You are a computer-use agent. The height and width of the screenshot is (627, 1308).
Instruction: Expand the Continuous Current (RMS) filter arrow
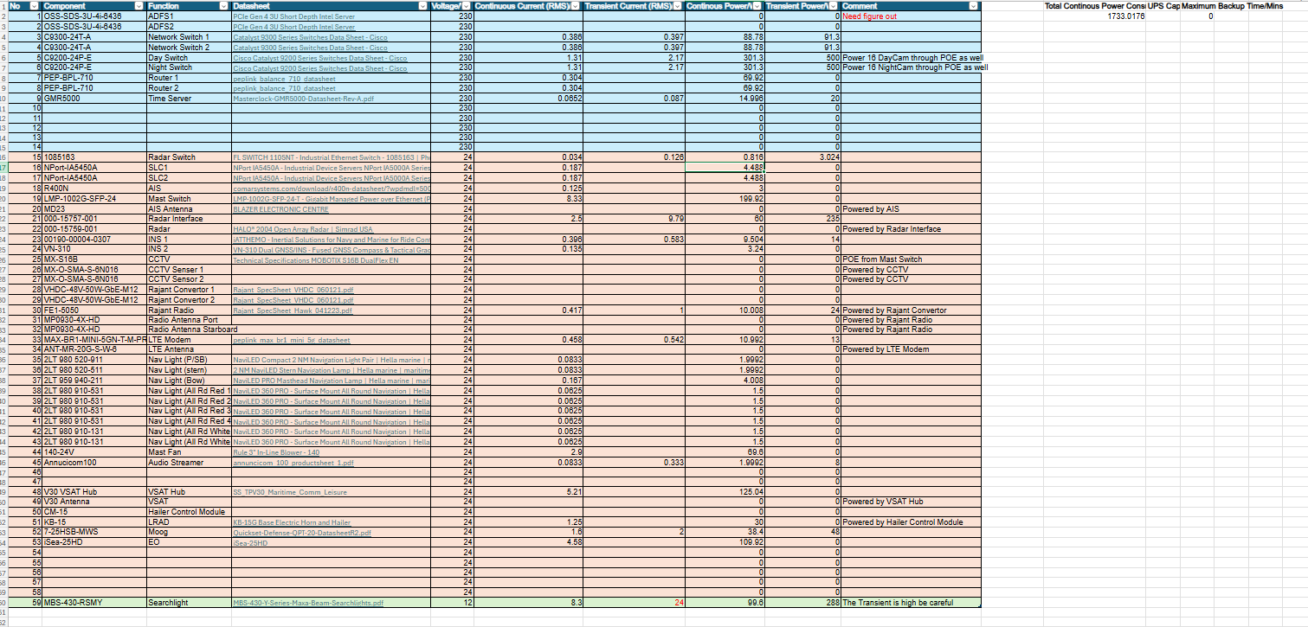pos(577,6)
